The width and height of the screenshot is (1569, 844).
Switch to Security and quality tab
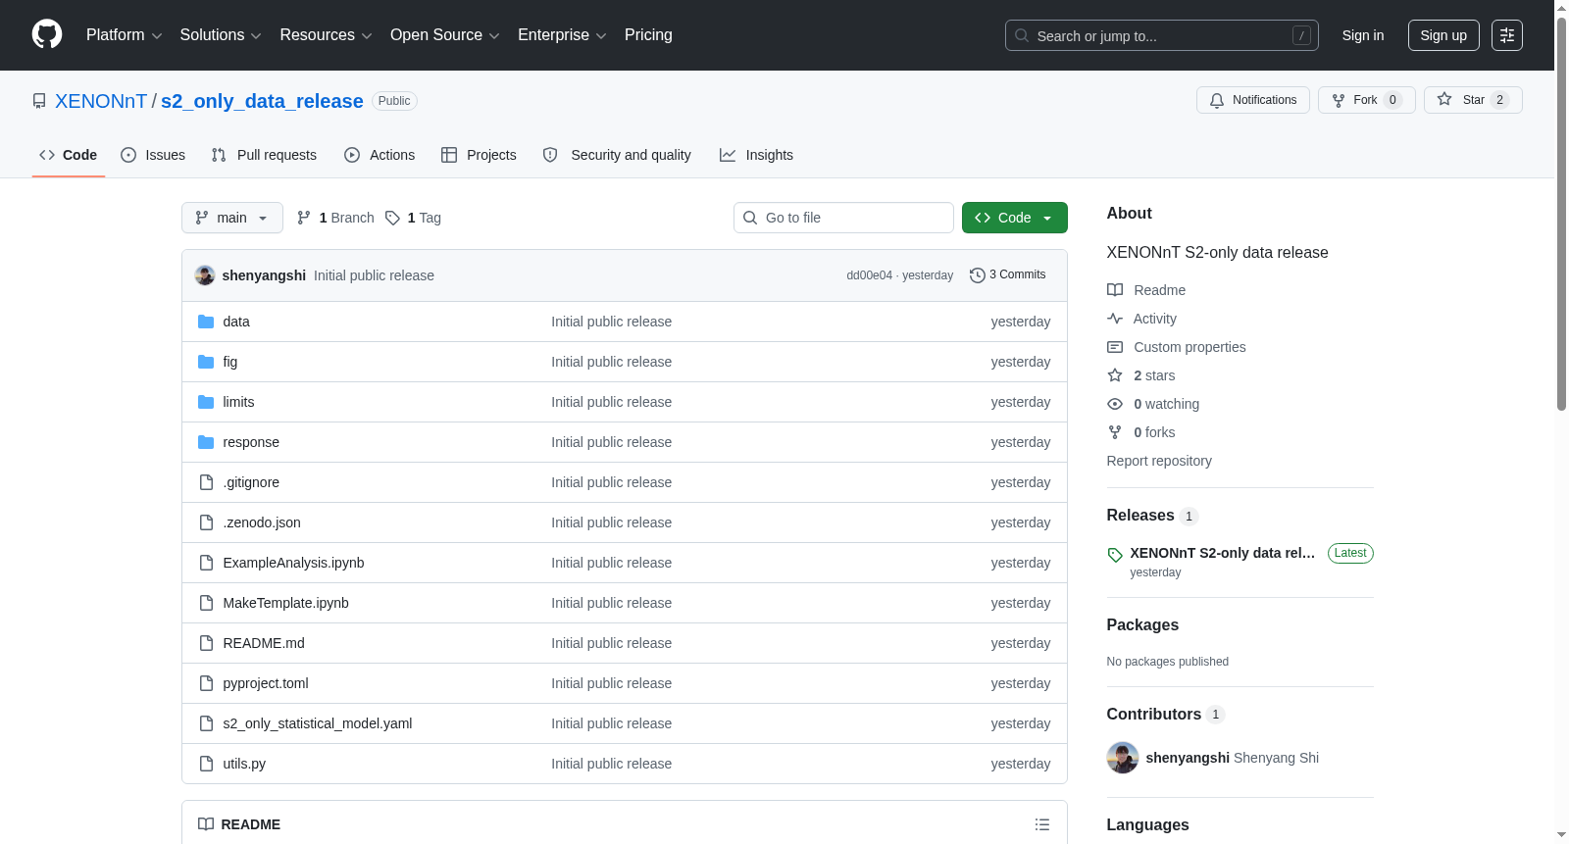[x=617, y=155]
